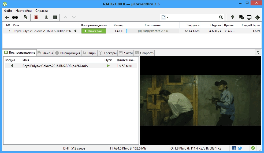Add a torrent with the plus icon
Screen dimensions: 264x153
tap(7, 17)
